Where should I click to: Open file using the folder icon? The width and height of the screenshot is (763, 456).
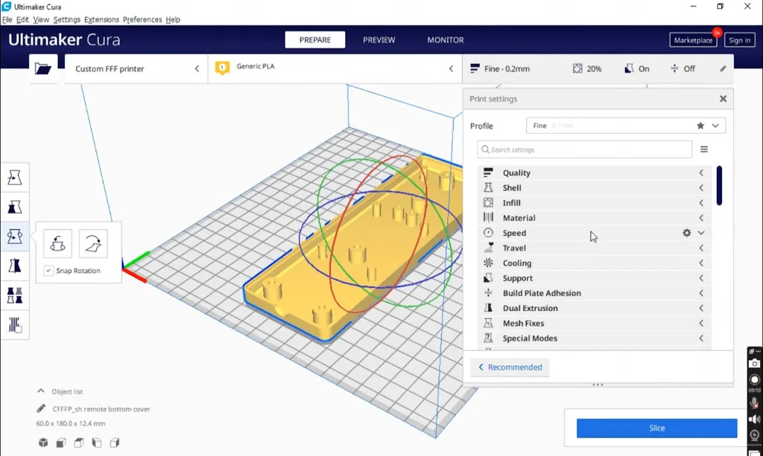coord(42,68)
